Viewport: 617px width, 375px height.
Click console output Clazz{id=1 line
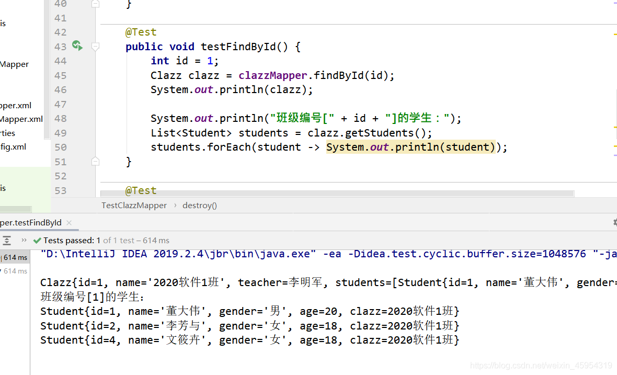click(x=328, y=282)
